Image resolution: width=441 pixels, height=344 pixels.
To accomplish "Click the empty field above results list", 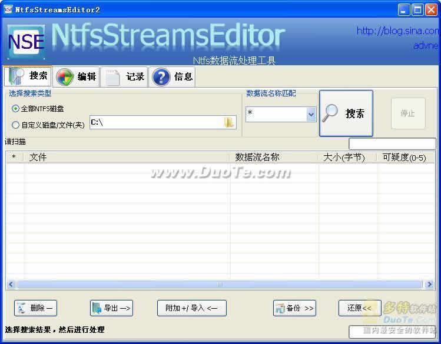I will [x=392, y=144].
